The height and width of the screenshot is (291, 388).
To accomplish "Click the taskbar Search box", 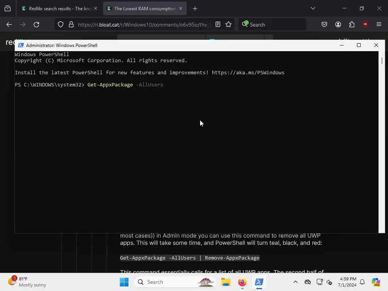I will point(175,282).
